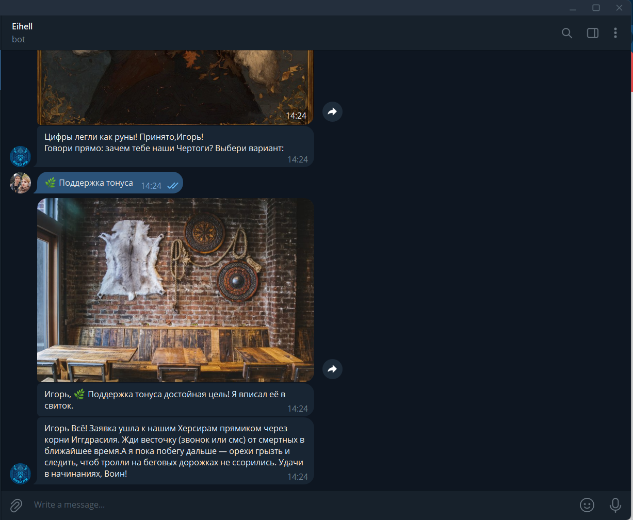The width and height of the screenshot is (633, 520).
Task: Forward the portrait image dated 14:24
Action: pyautogui.click(x=332, y=111)
